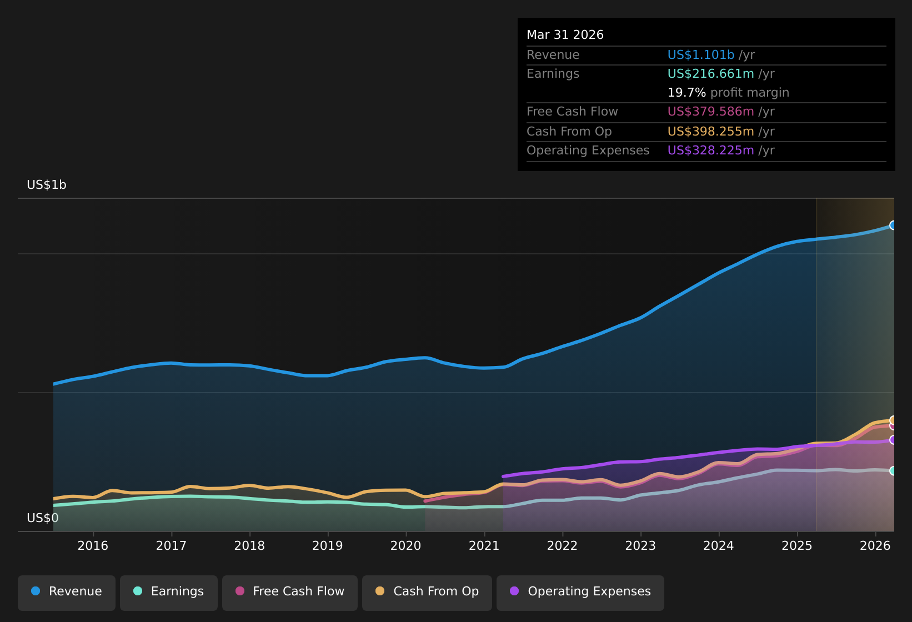Click the purple Operating Expenses endpoint marker
Viewport: 912px width, 622px height.
[x=893, y=440]
